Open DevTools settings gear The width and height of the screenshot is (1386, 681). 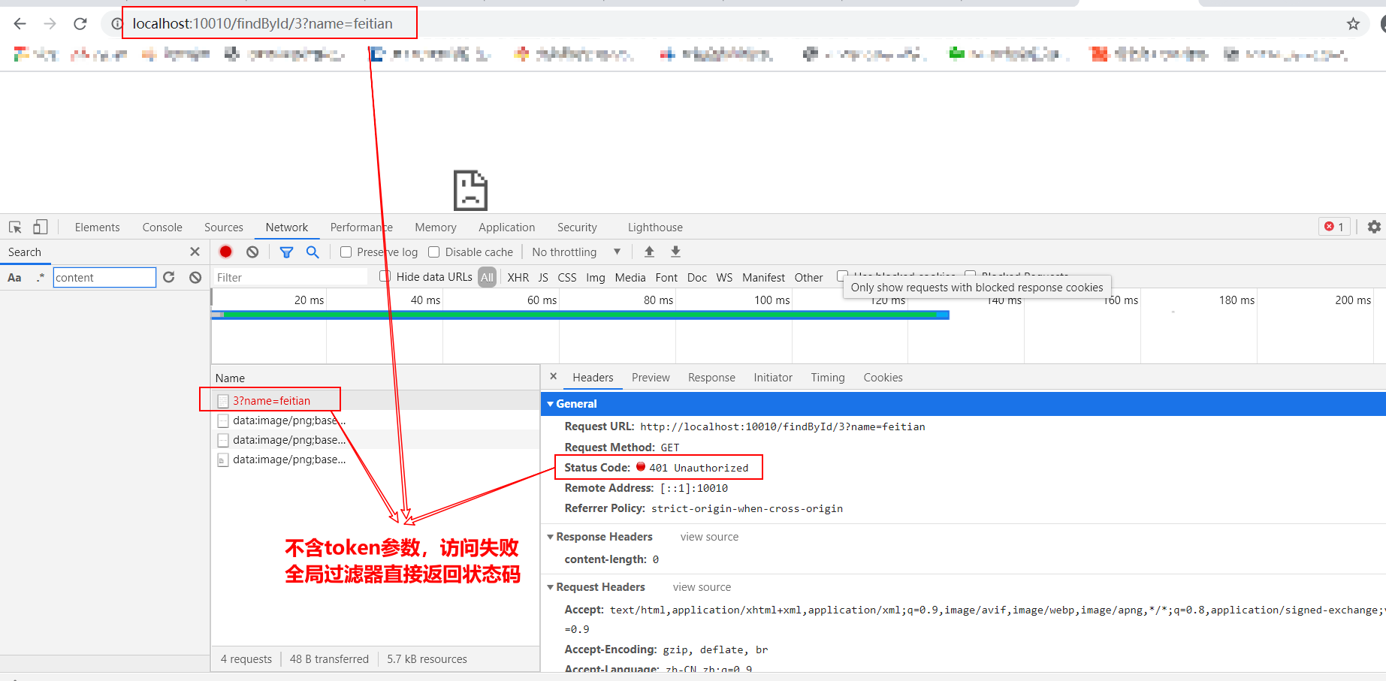coord(1374,226)
